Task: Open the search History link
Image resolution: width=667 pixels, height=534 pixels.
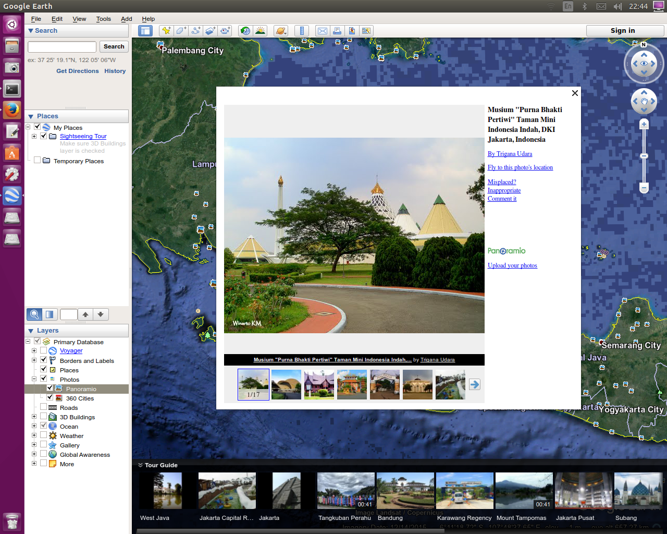Action: [115, 71]
